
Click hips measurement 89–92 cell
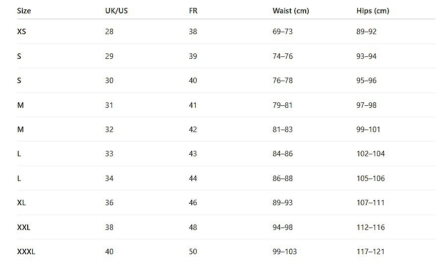pyautogui.click(x=366, y=32)
